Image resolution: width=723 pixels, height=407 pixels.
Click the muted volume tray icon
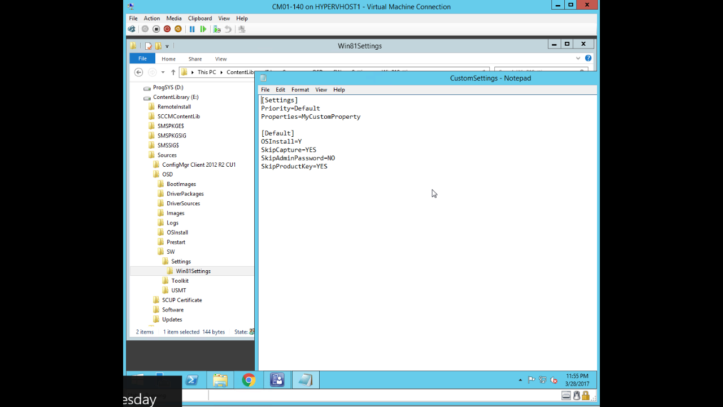pos(554,380)
